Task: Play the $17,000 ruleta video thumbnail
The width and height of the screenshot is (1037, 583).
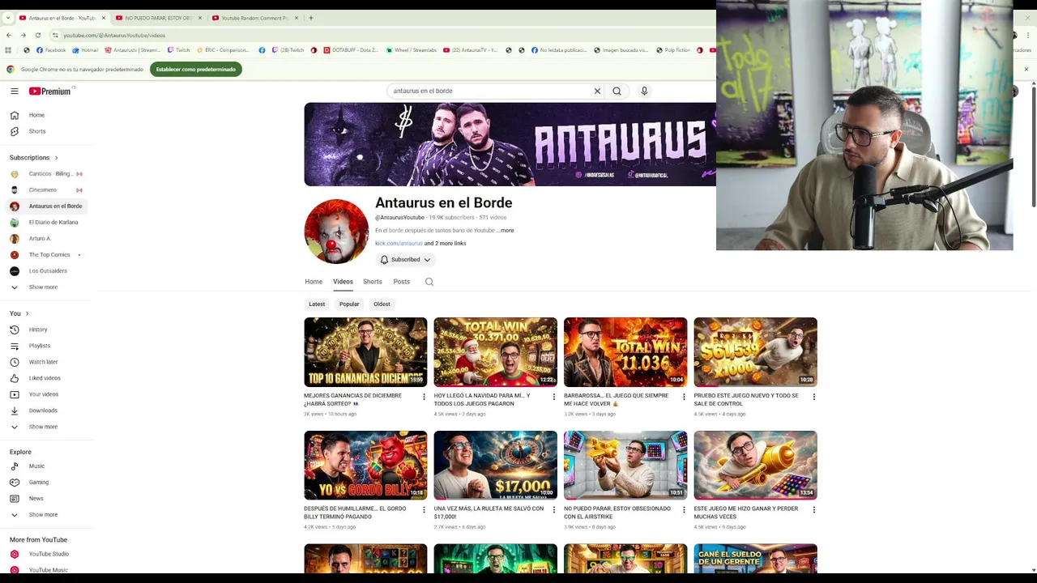Action: 496,466
